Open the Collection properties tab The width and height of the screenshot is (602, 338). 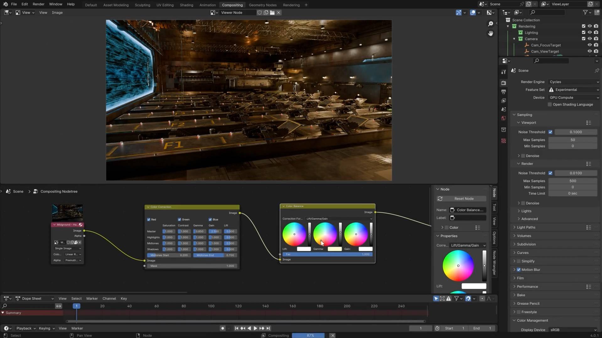coord(503,129)
